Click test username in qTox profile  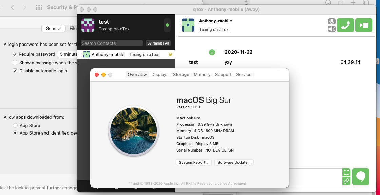coord(104,22)
